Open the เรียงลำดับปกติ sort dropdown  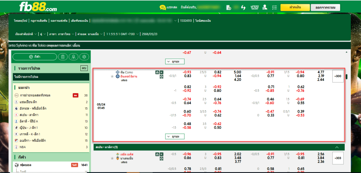point(26,34)
